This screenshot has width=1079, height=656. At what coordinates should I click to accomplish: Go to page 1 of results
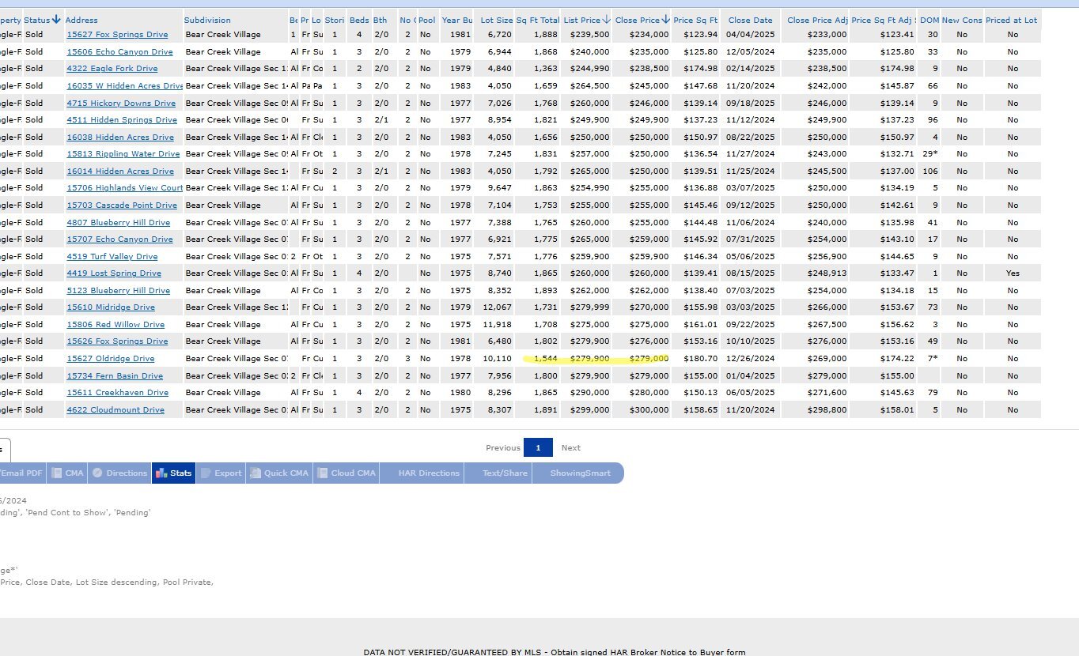click(538, 447)
